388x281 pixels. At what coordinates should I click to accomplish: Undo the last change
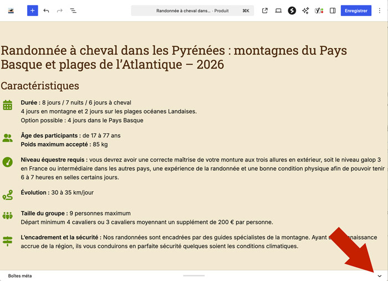(46, 11)
